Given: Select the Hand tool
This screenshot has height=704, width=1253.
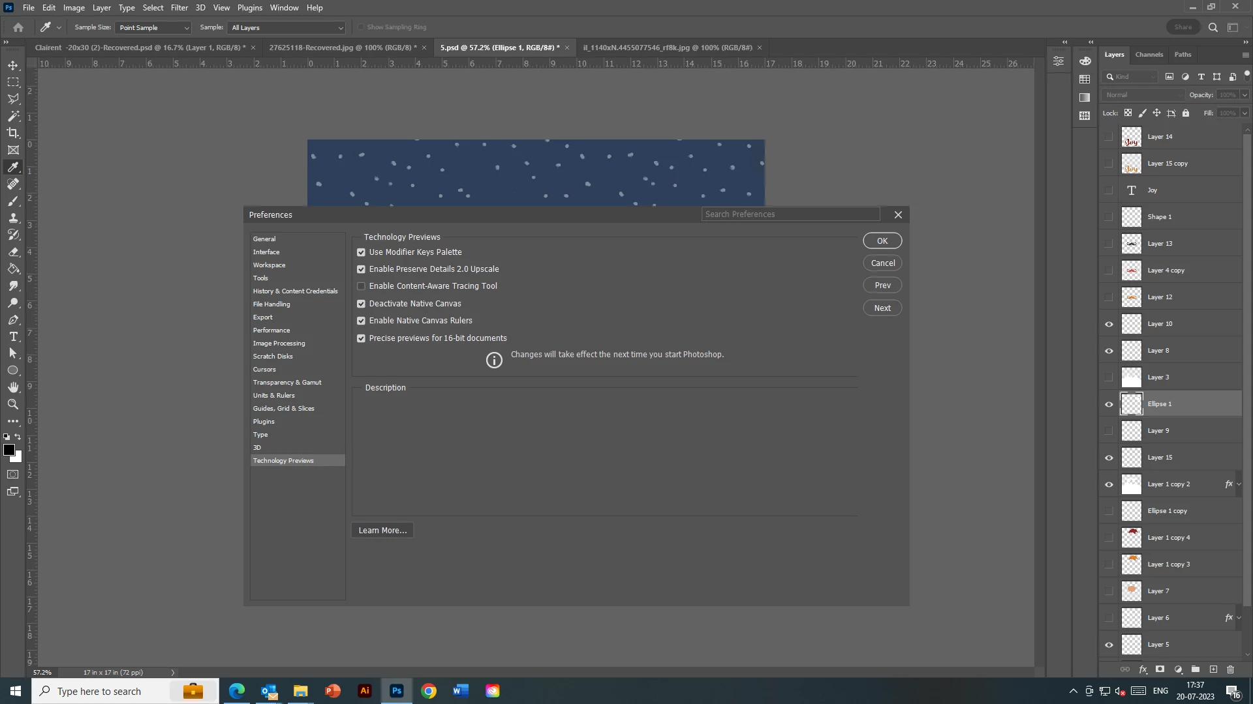Looking at the screenshot, I should pyautogui.click(x=13, y=387).
